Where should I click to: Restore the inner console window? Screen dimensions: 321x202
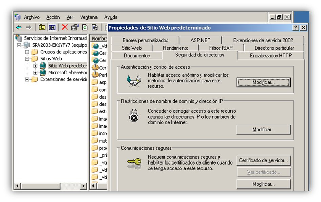click(279, 17)
